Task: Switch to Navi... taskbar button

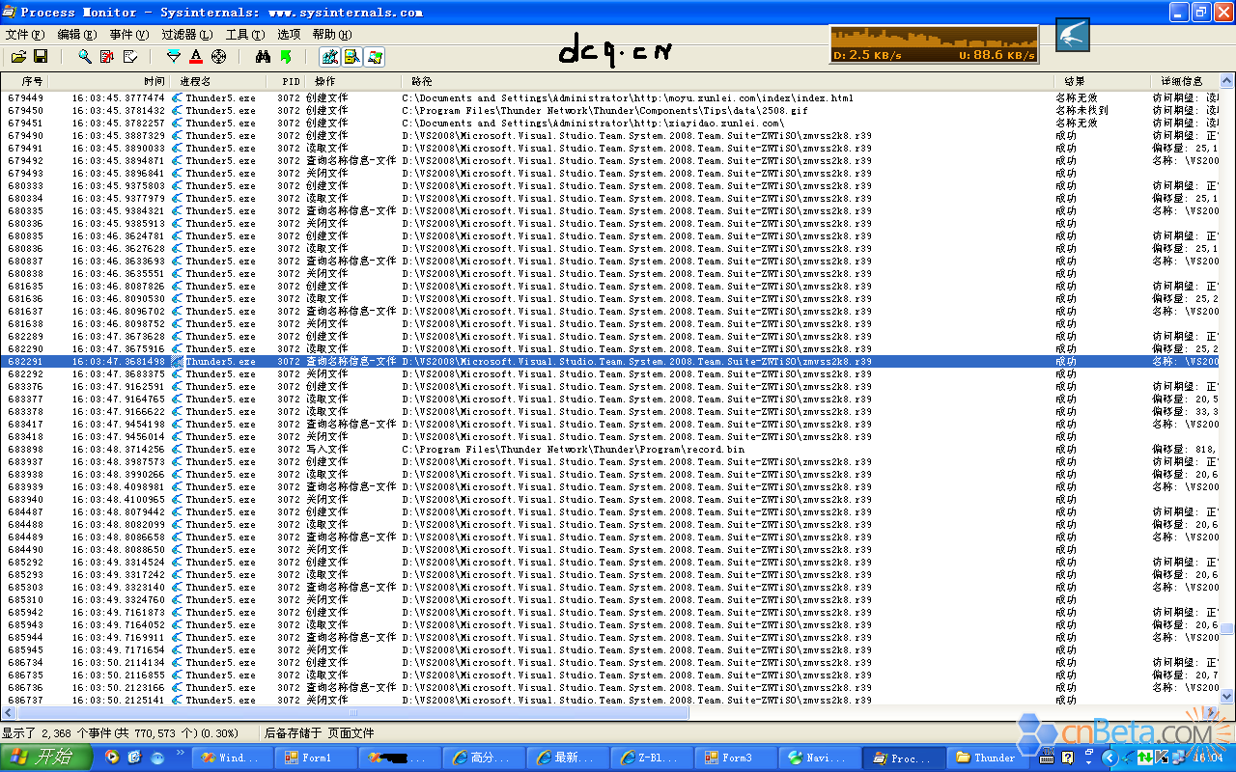Action: pyautogui.click(x=820, y=758)
